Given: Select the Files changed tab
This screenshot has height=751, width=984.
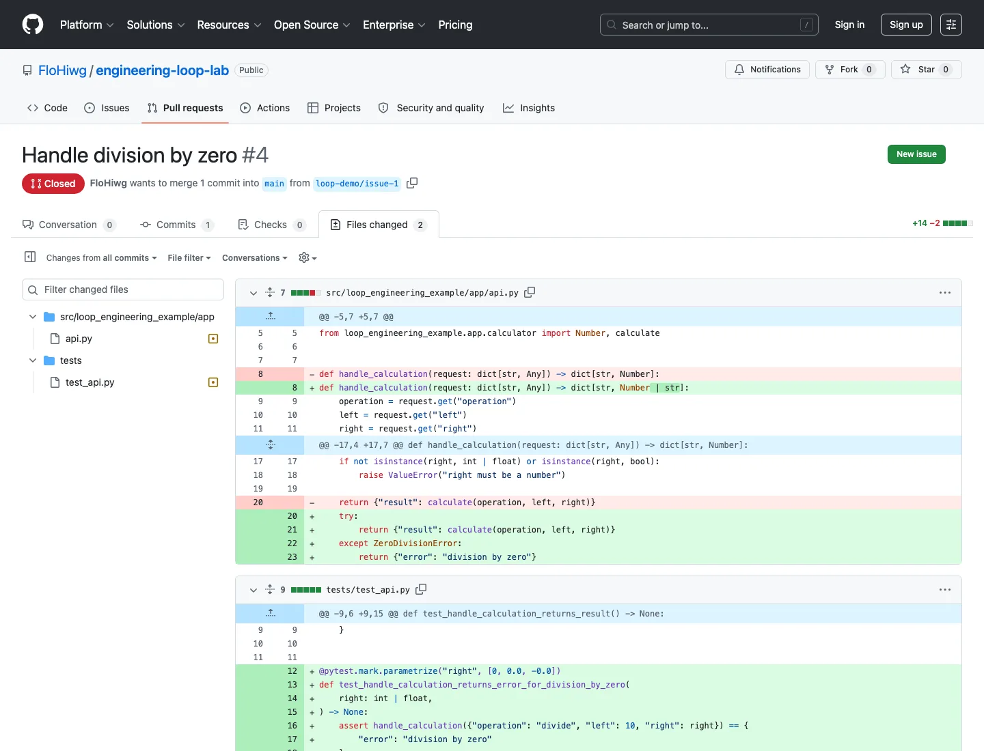Looking at the screenshot, I should [379, 225].
